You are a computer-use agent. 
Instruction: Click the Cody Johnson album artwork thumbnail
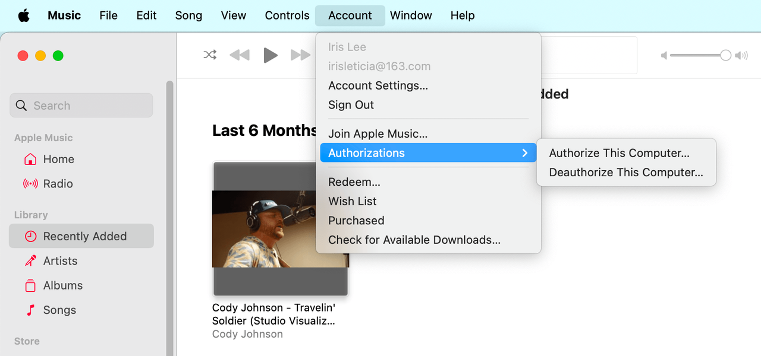281,228
